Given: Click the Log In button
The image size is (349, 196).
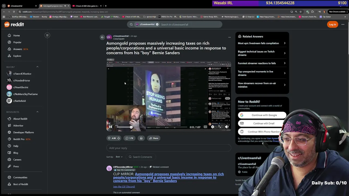Looking at the screenshot, I should click(x=332, y=24).
